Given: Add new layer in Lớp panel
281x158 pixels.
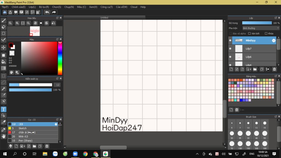Looking at the screenshot, I should point(231,69).
